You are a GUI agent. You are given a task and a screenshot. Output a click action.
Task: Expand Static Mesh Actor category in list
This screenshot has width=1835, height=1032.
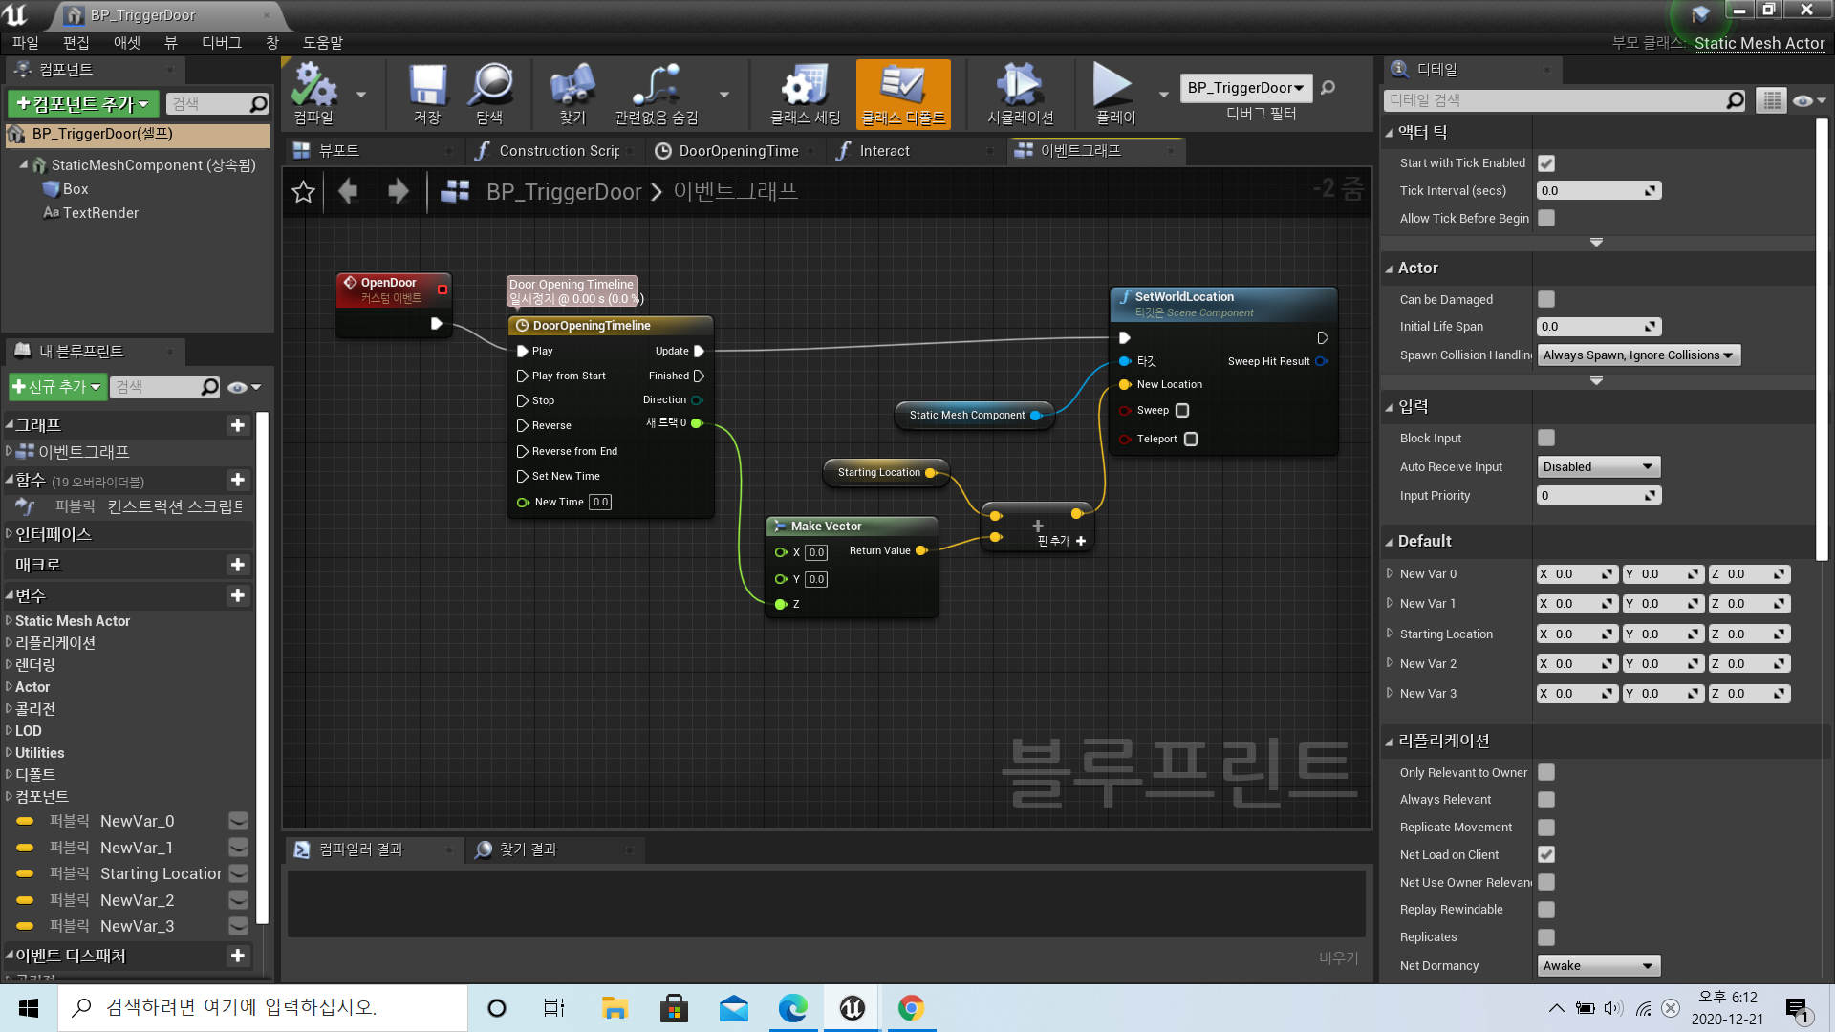pos(9,621)
